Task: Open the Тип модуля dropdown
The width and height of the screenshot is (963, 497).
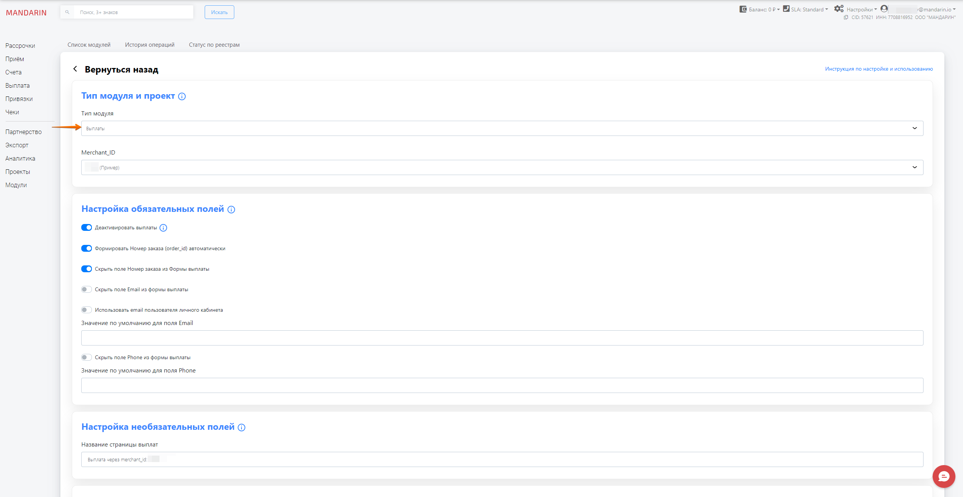Action: click(502, 128)
